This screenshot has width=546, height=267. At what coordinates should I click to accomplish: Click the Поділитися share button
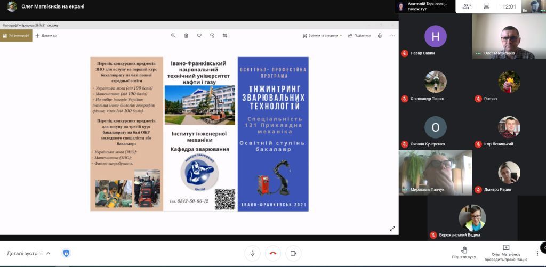(359, 36)
